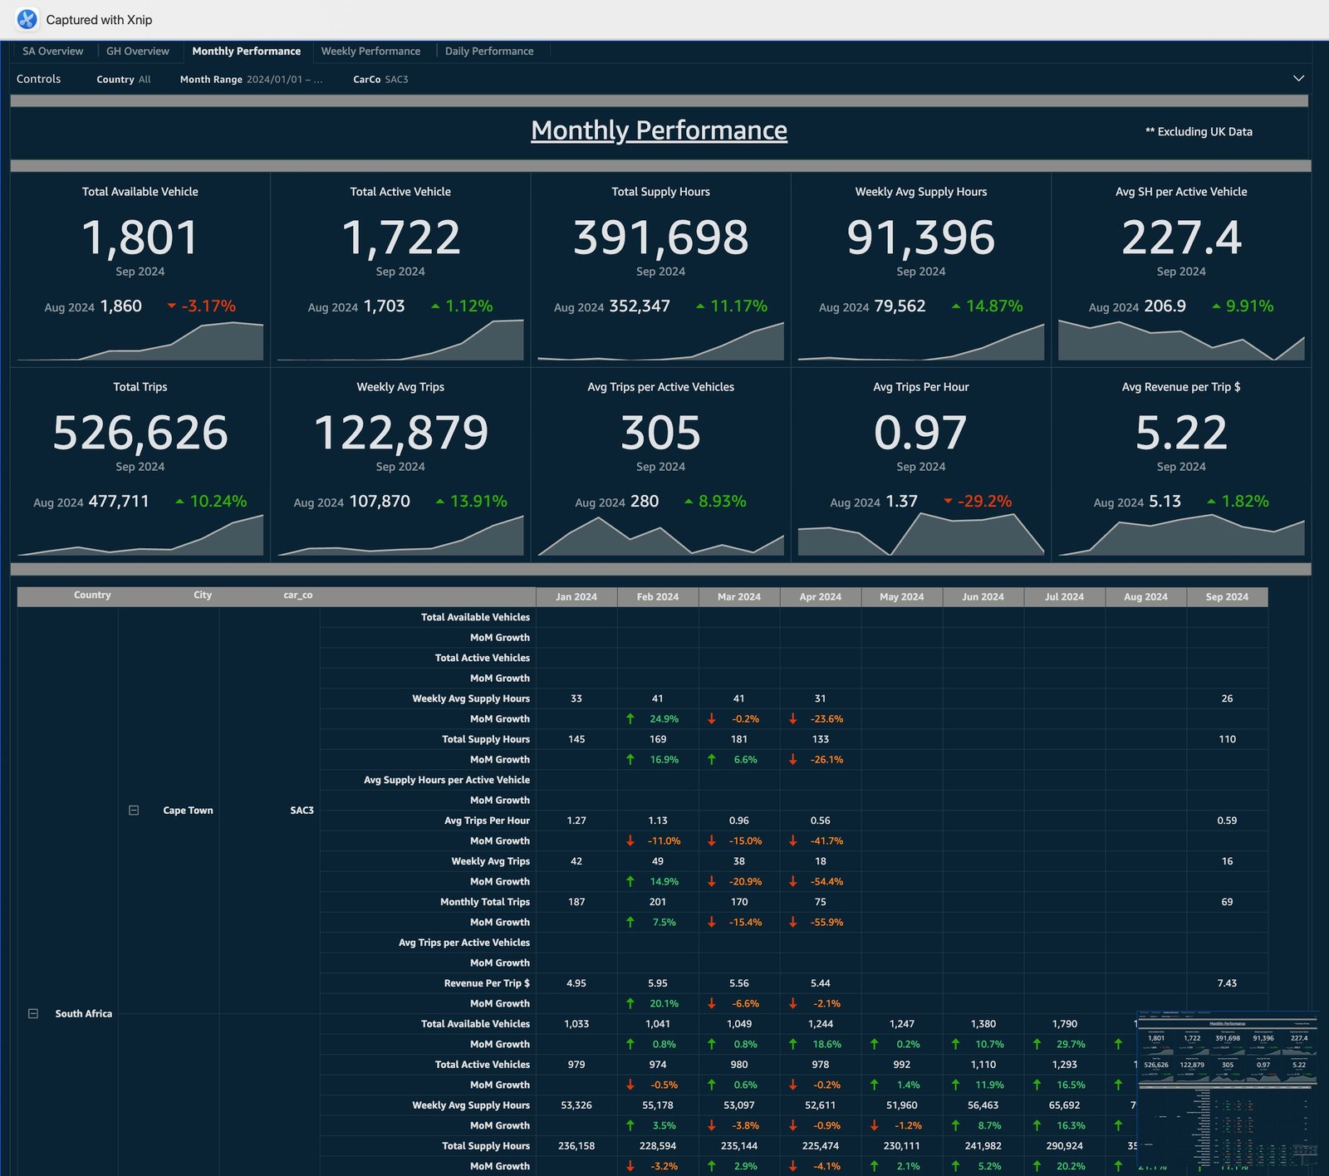The image size is (1329, 1176).
Task: Select the Total Available Vehicle 1,801 KPI
Action: tap(140, 238)
